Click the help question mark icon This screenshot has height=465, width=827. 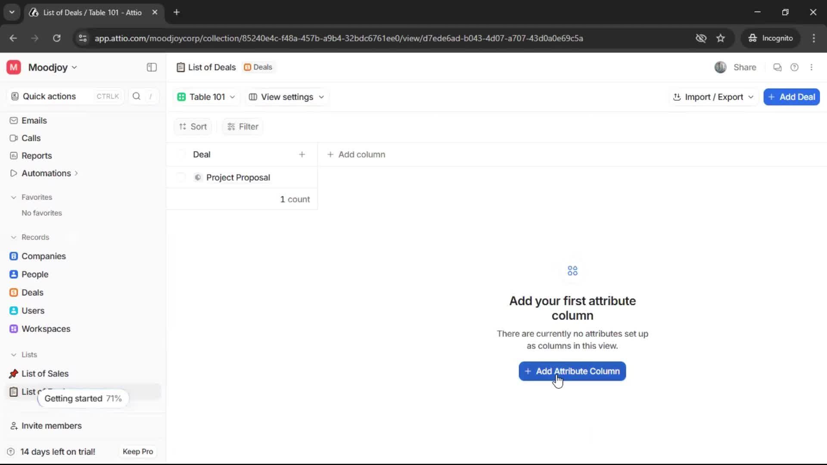click(x=795, y=67)
